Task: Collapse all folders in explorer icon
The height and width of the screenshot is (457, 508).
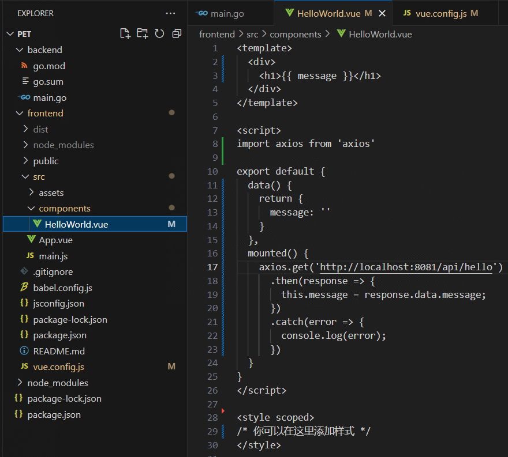Action: tap(177, 33)
